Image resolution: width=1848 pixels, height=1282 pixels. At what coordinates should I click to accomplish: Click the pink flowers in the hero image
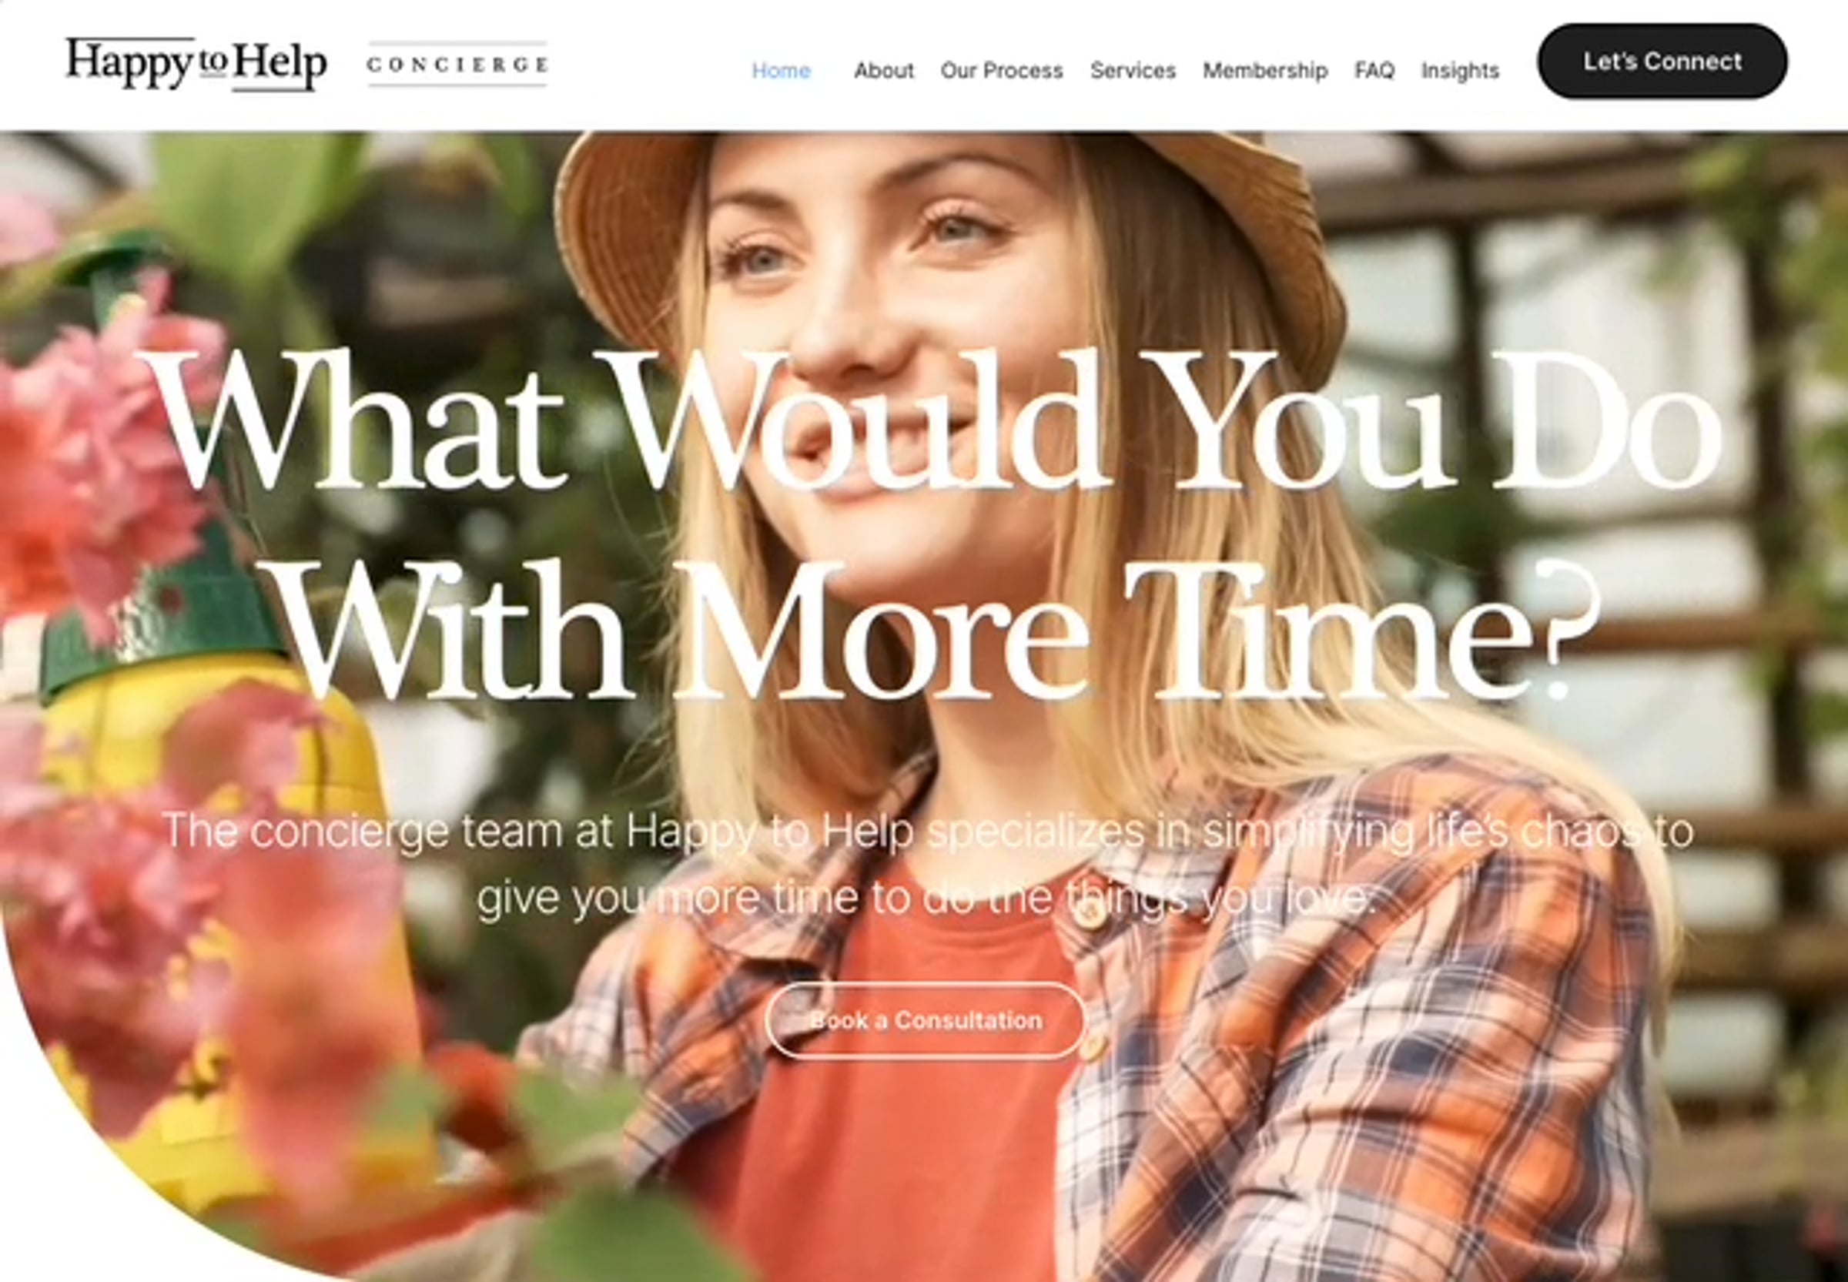tap(96, 450)
